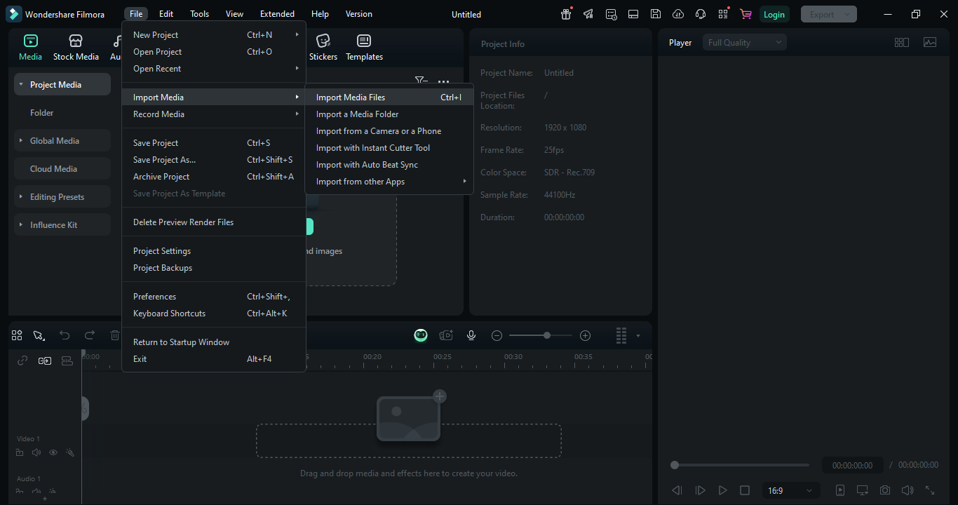Viewport: 958px width, 505px height.
Task: Open the scopes waveform icon in Player
Action: coord(930,43)
